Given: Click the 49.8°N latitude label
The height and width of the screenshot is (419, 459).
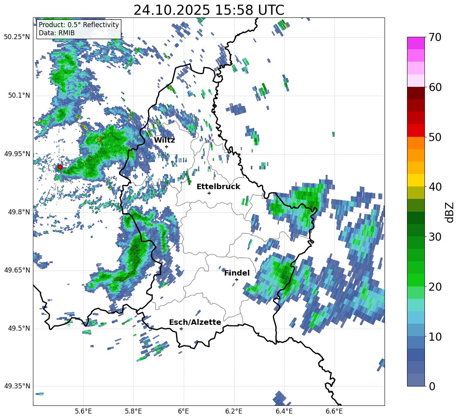Looking at the screenshot, I should point(19,212).
